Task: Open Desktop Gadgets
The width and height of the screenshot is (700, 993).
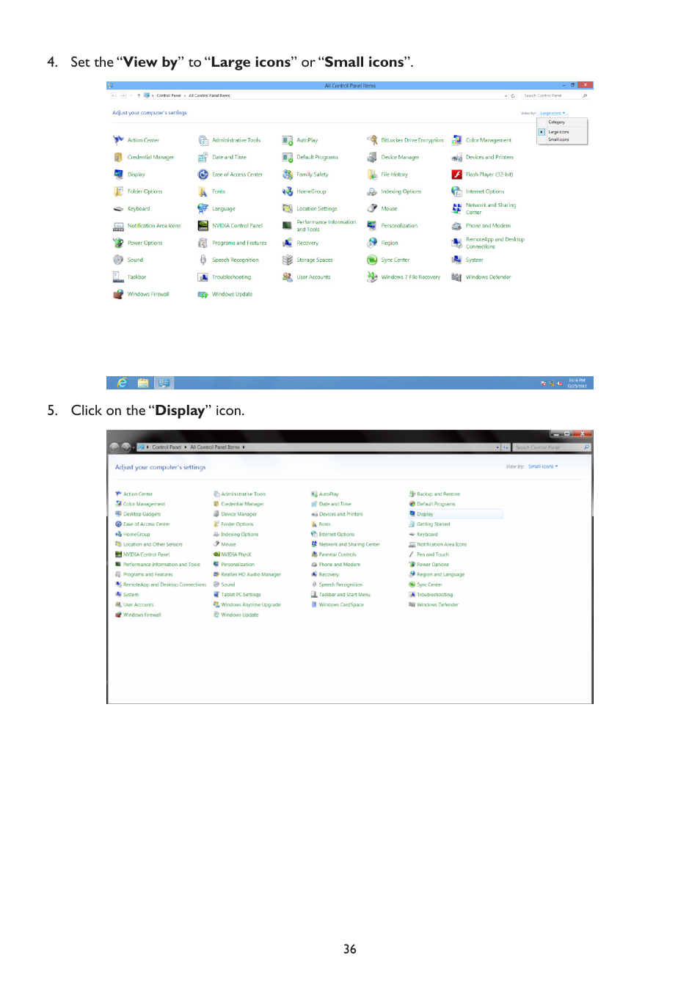Action: tap(138, 514)
